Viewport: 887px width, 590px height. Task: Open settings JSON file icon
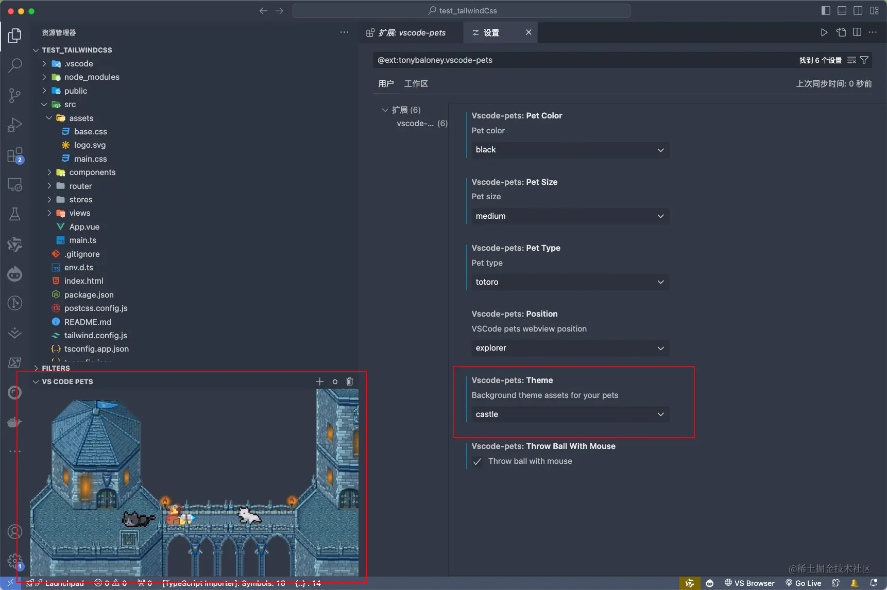(841, 32)
